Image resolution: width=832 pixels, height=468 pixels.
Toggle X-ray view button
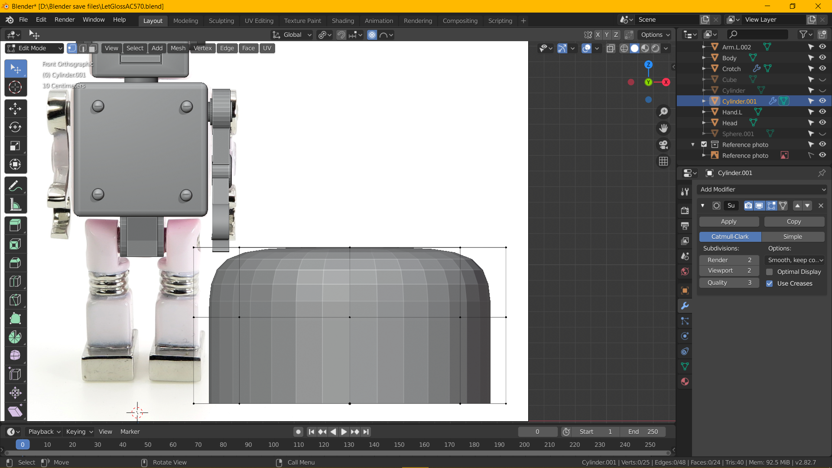pos(611,49)
